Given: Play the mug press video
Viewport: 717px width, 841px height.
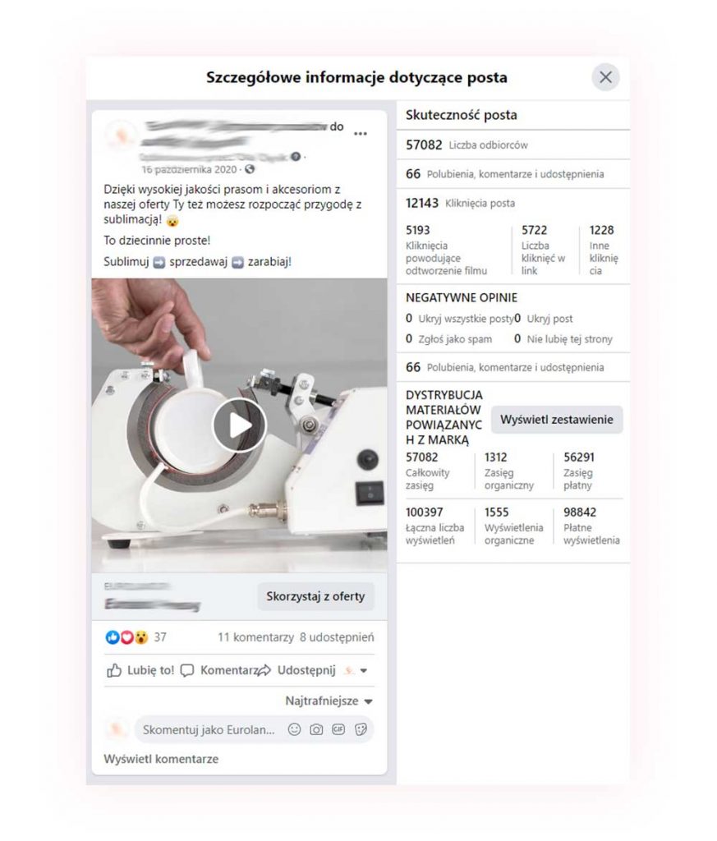Looking at the screenshot, I should pyautogui.click(x=239, y=425).
